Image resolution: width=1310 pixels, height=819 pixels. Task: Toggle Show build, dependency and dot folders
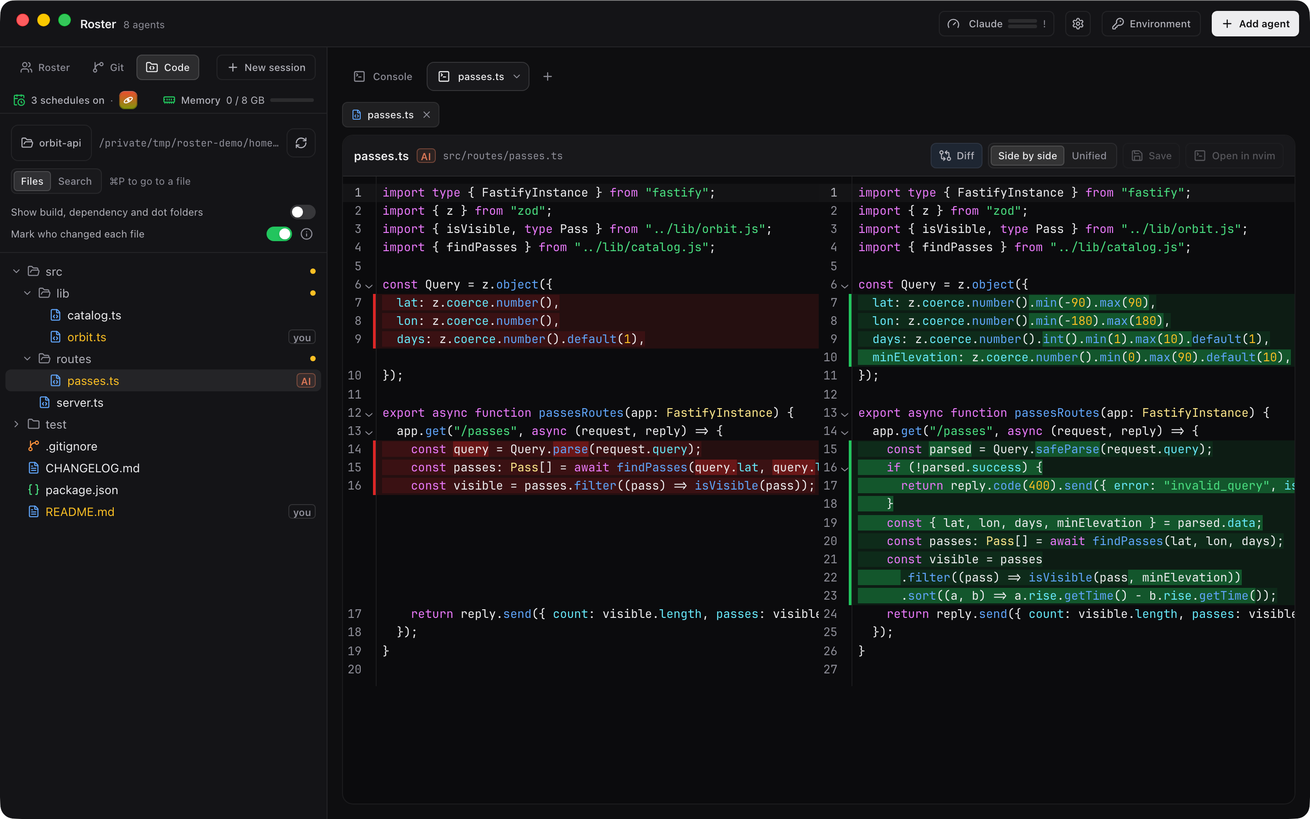(x=302, y=212)
